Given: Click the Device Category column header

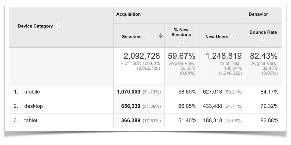Looking at the screenshot, I should 35,26.
